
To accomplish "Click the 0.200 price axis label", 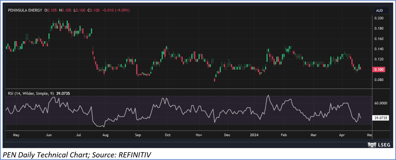I will [x=379, y=18].
